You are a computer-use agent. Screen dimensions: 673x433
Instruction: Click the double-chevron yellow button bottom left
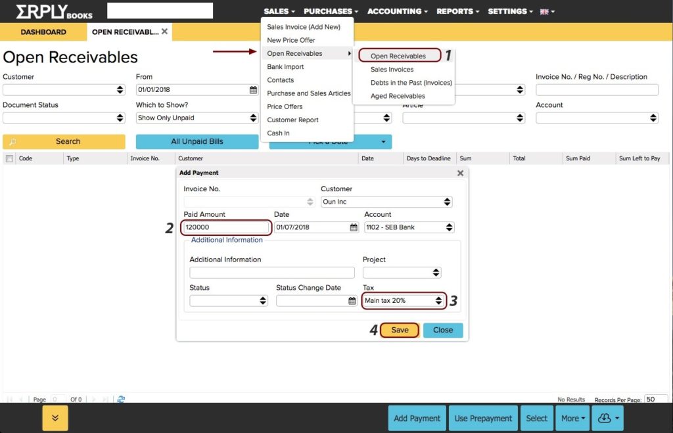[x=55, y=418]
